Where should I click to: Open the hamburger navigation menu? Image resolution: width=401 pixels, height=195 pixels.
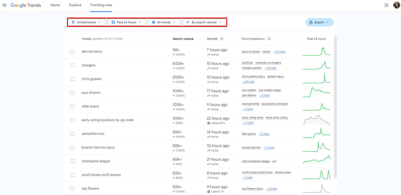coord(4,5)
